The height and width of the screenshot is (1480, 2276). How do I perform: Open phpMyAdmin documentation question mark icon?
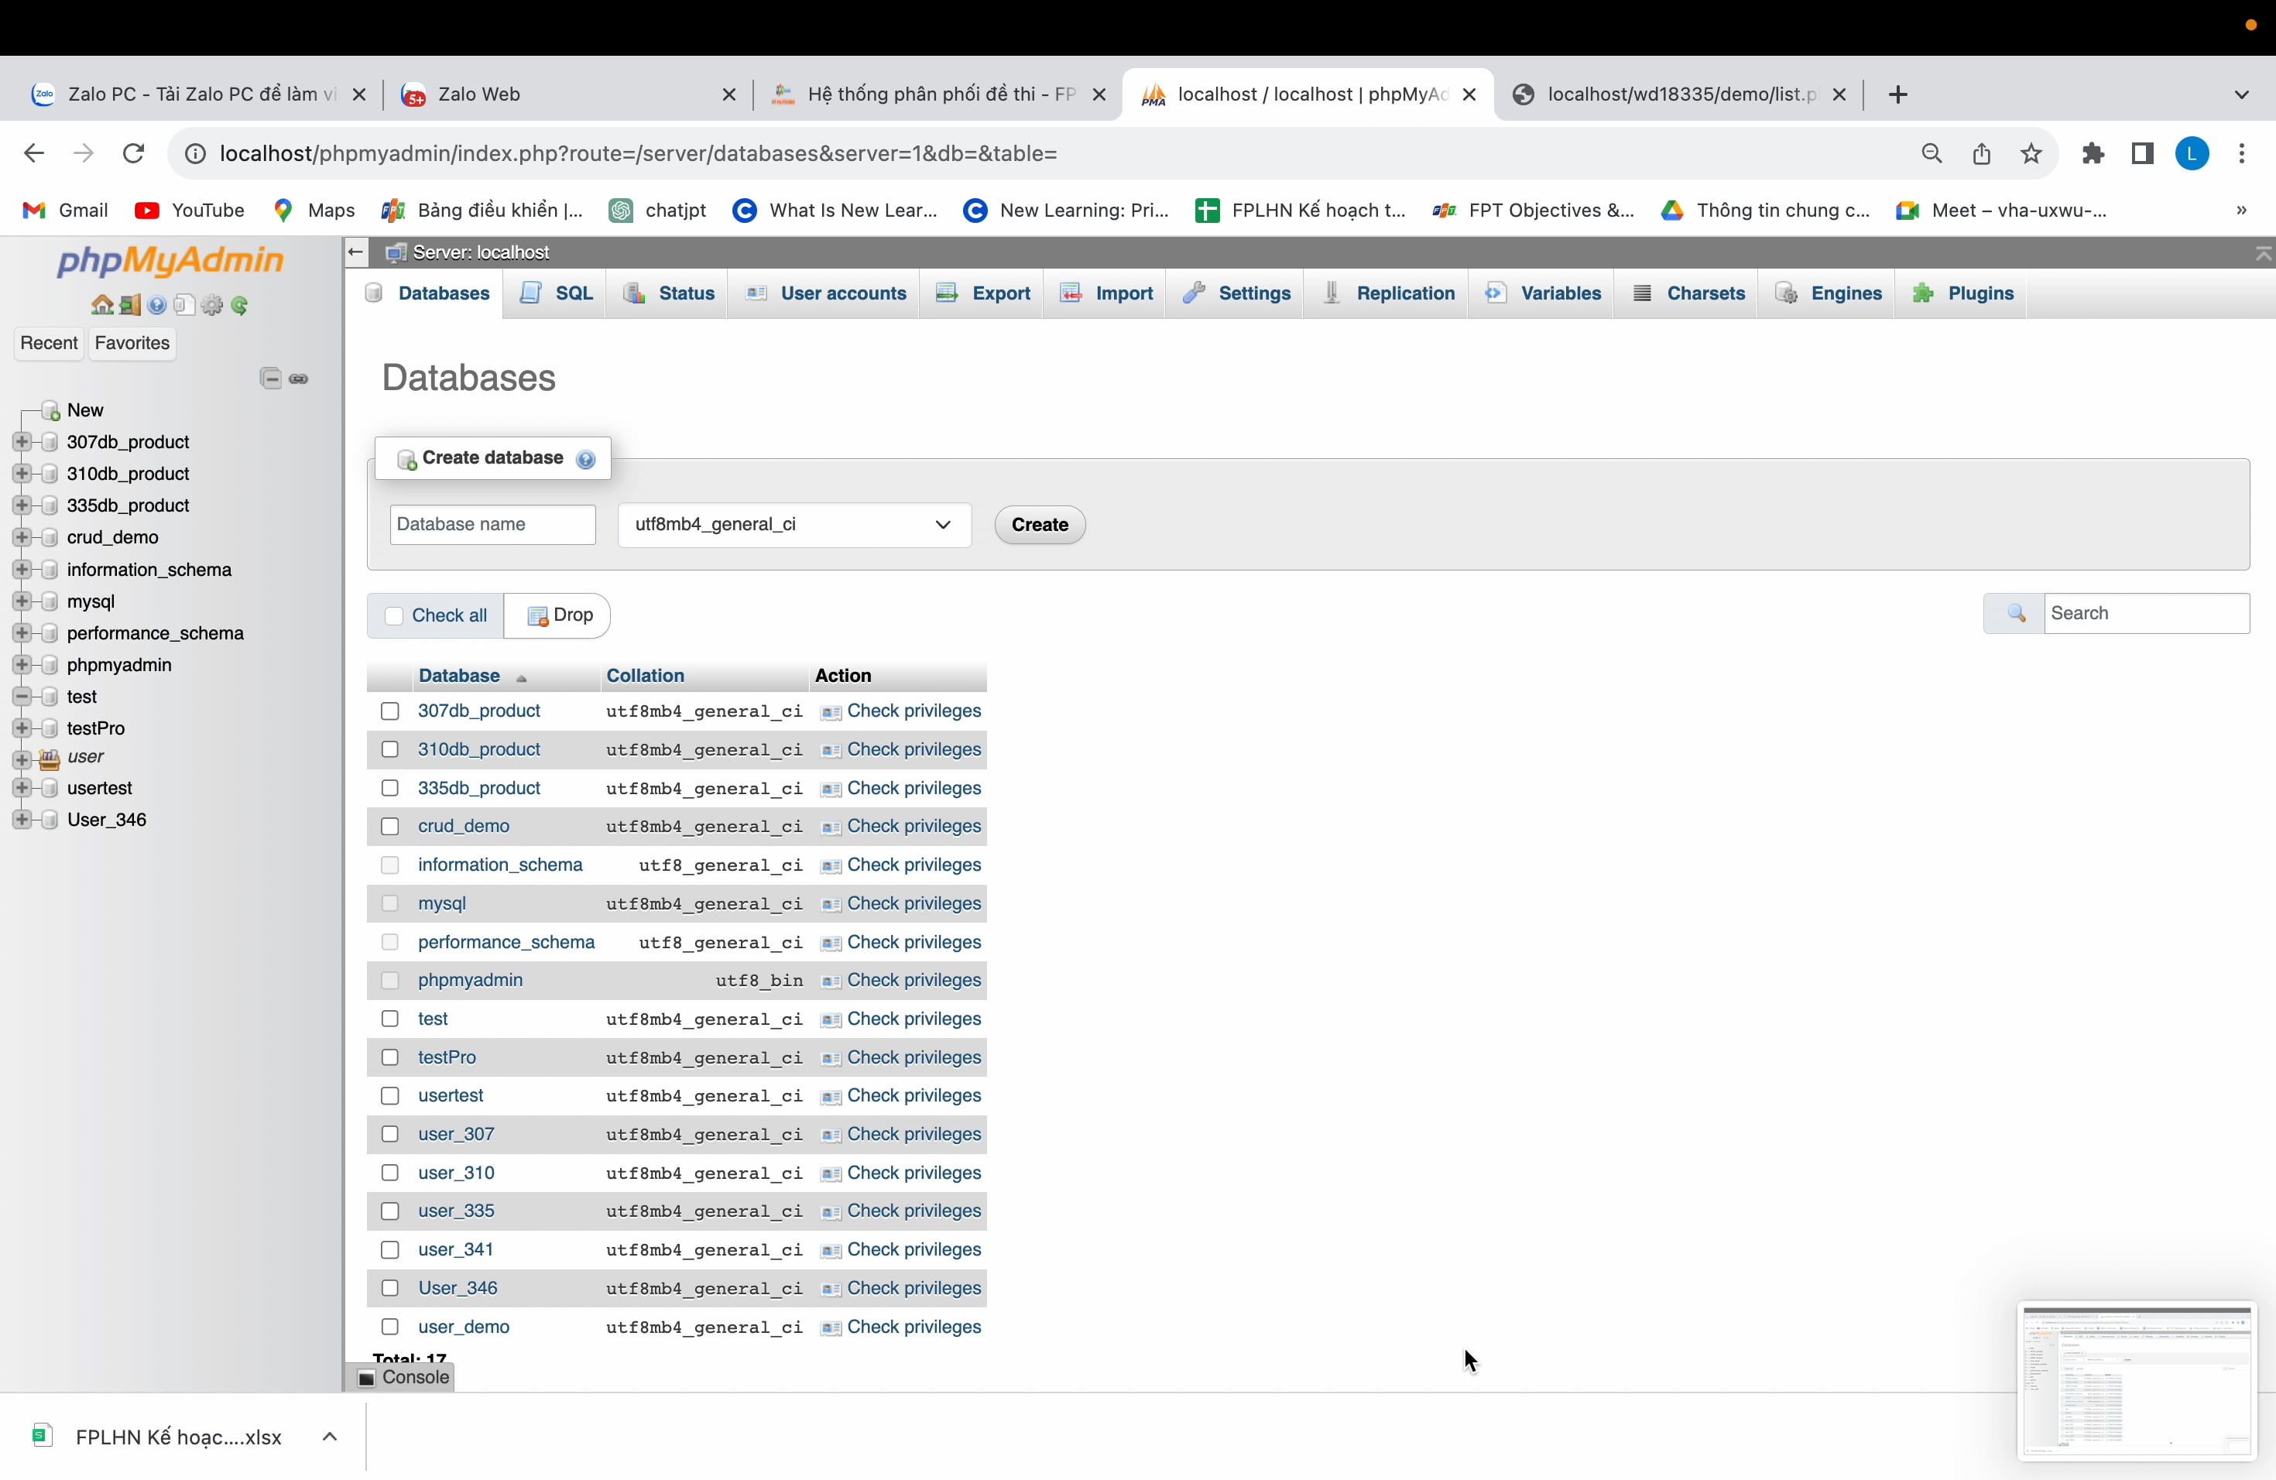(157, 305)
